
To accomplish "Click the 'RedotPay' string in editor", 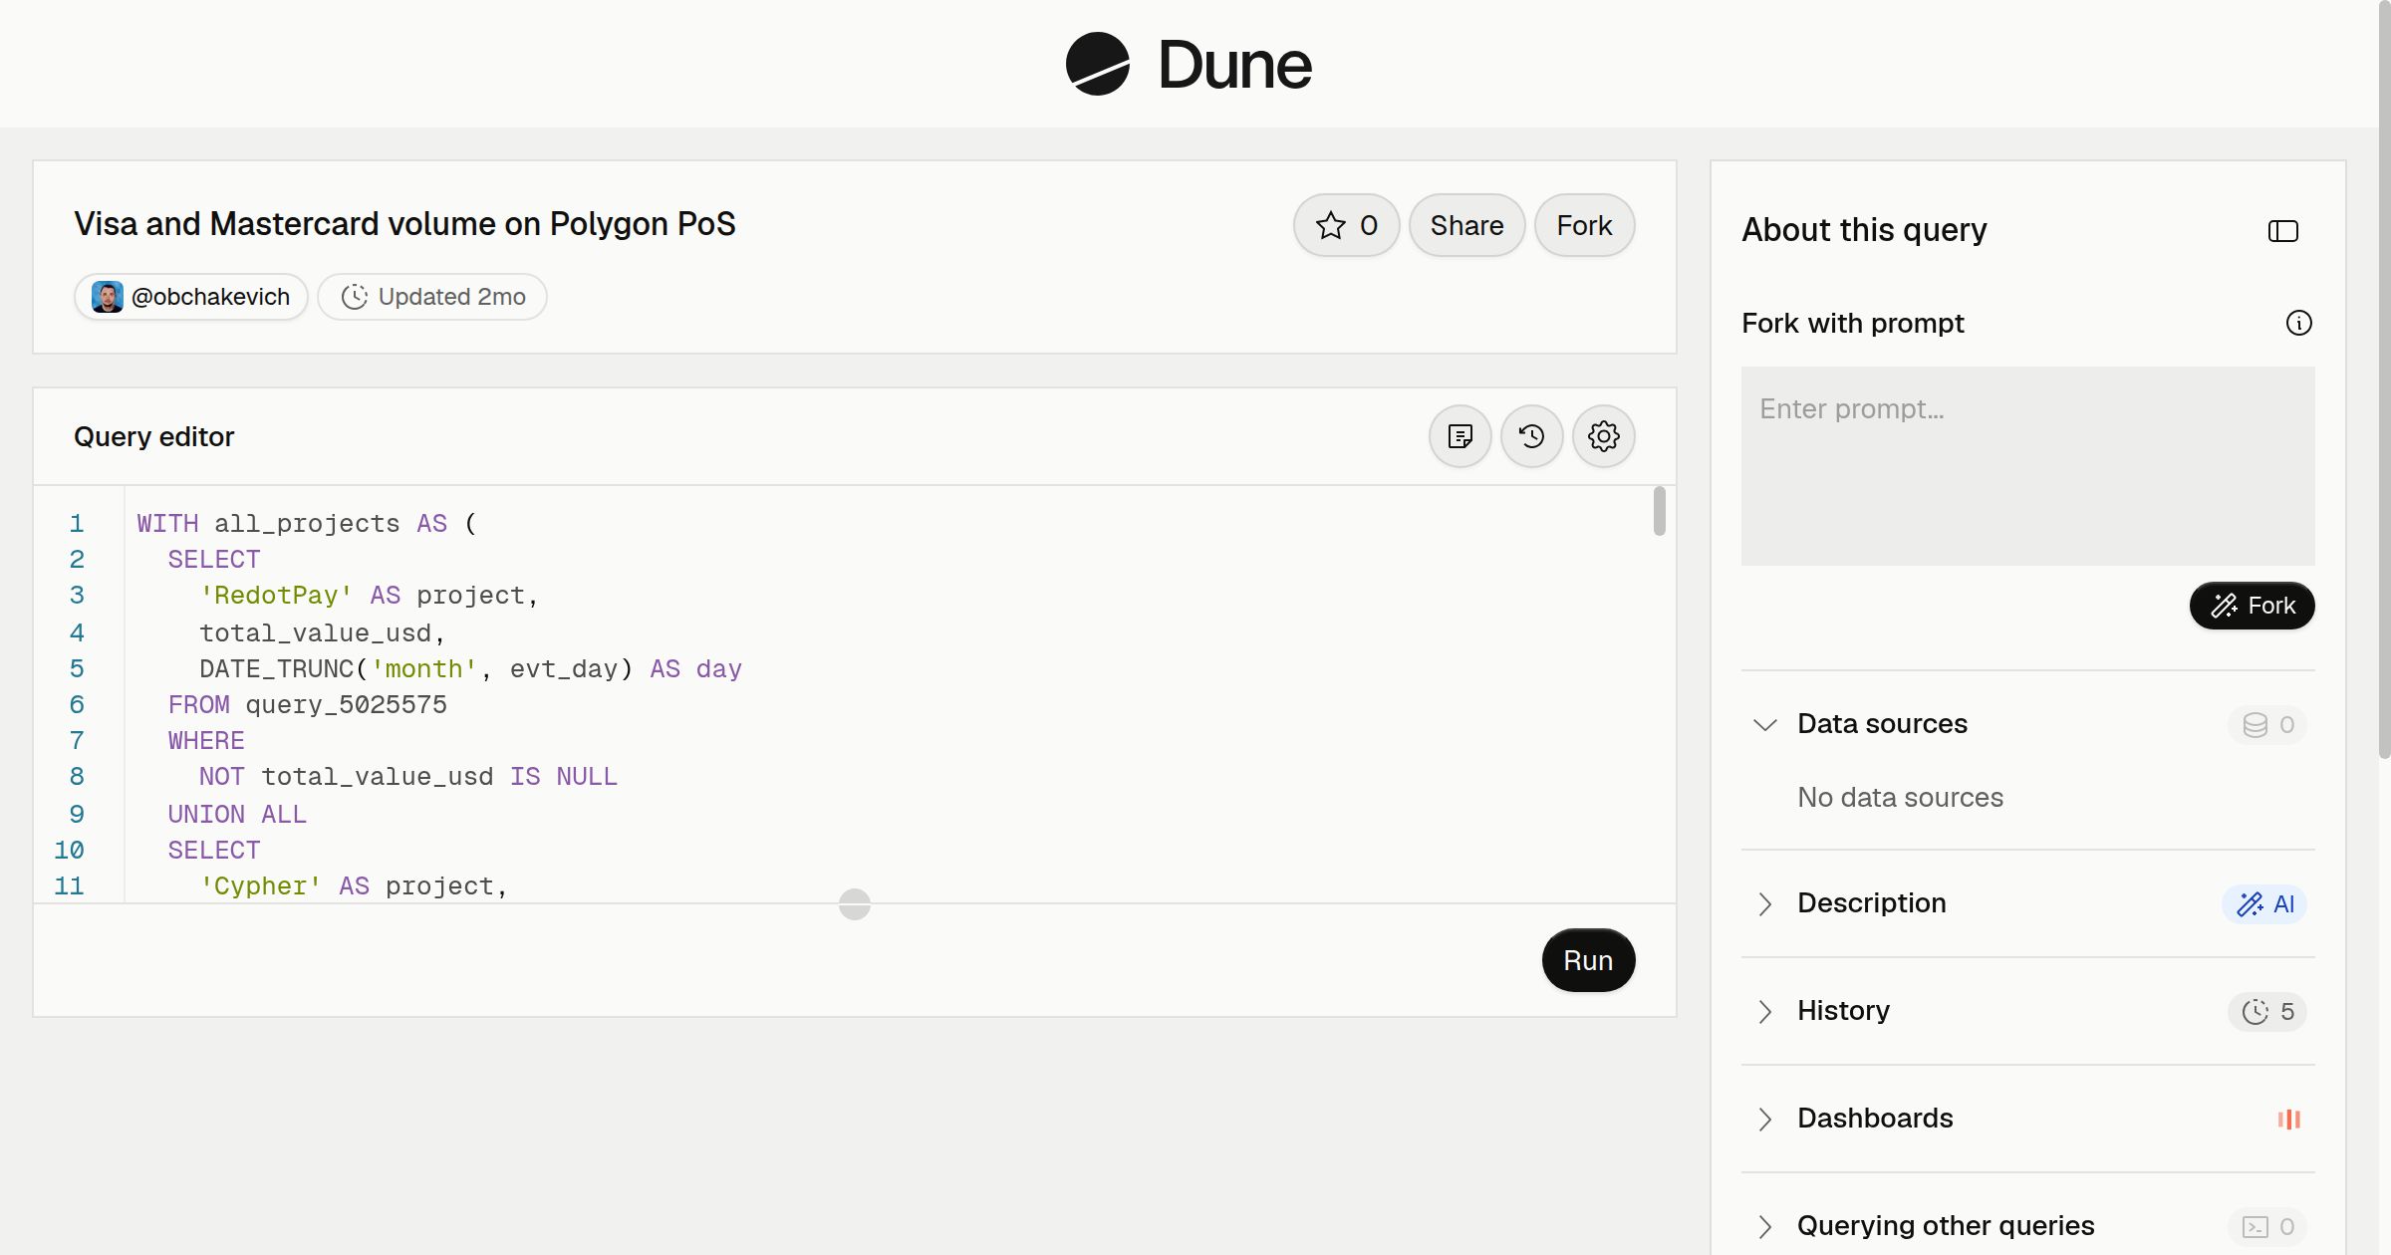I will [276, 596].
